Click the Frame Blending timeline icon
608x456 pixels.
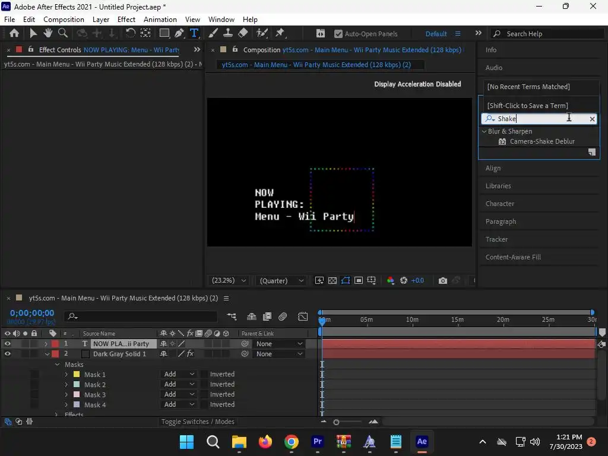pos(267,316)
